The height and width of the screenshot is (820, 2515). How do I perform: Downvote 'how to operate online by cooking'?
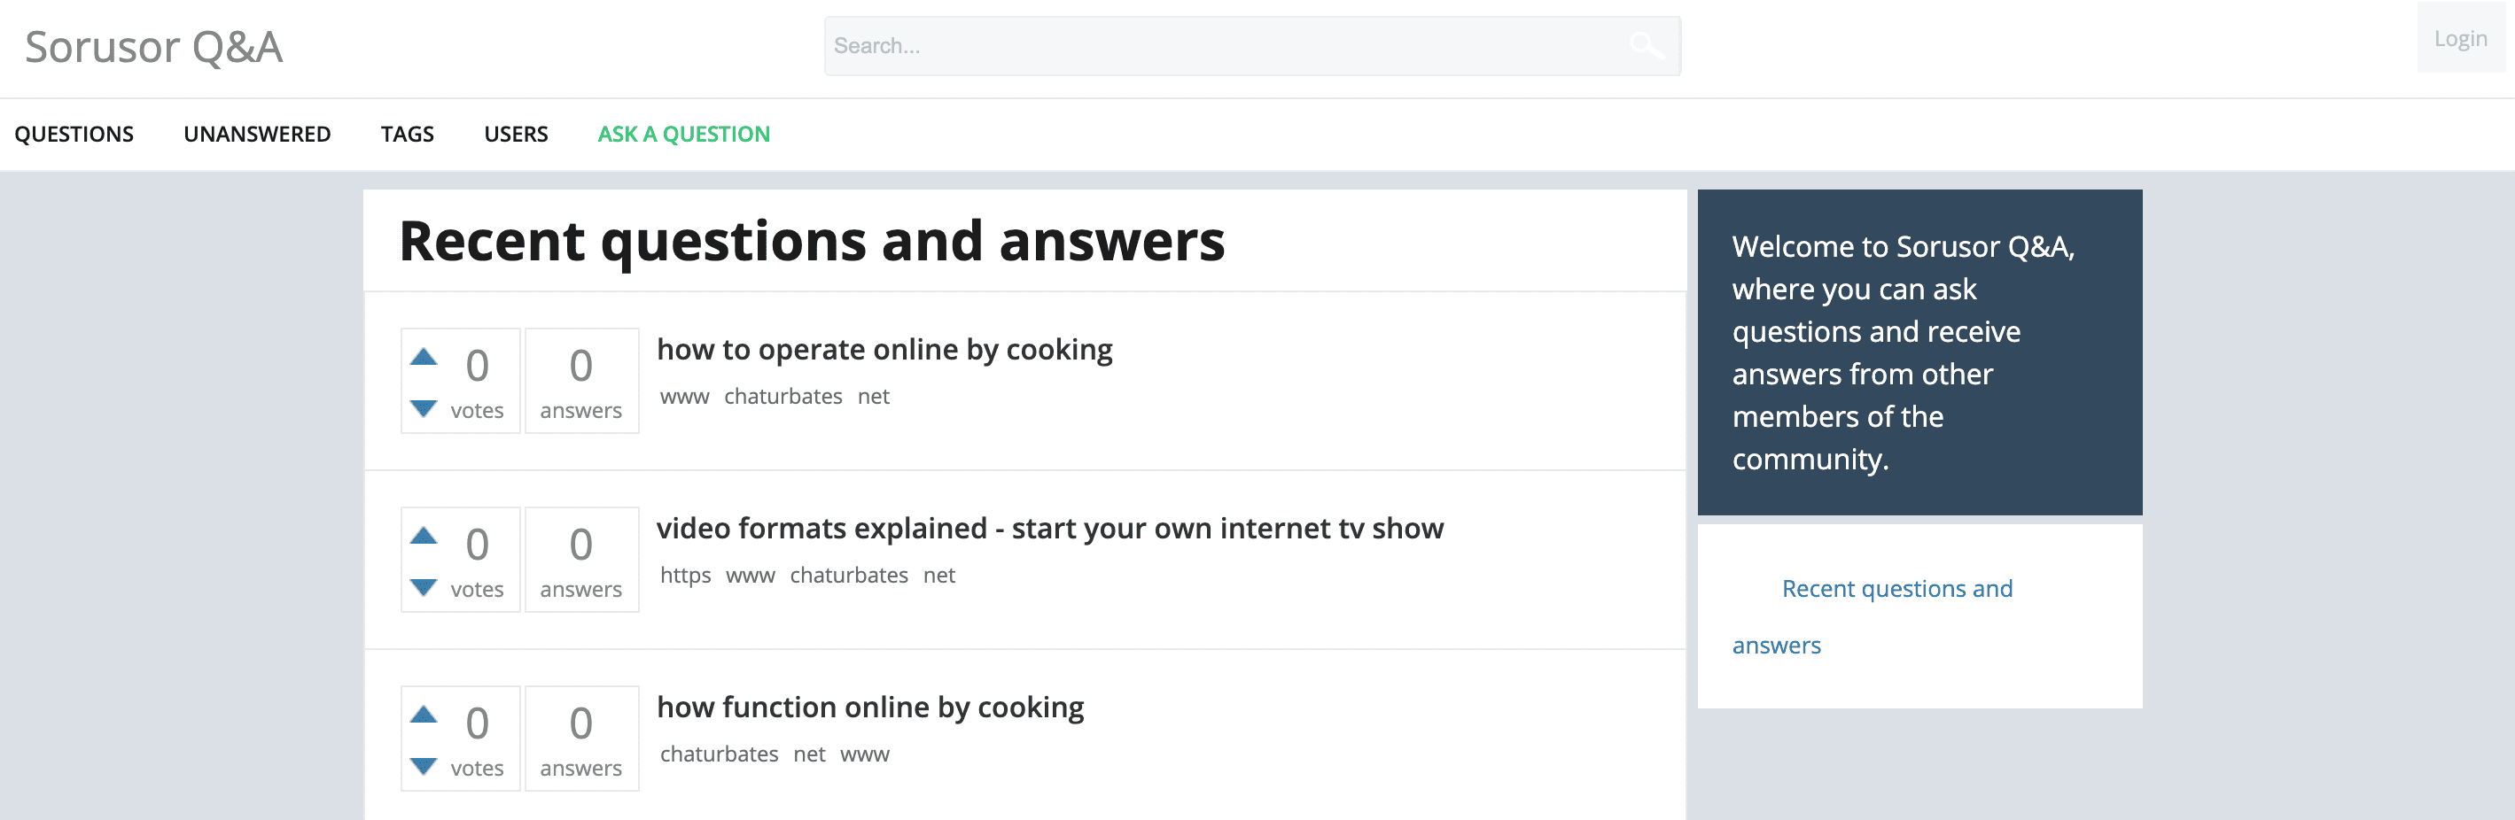(423, 407)
